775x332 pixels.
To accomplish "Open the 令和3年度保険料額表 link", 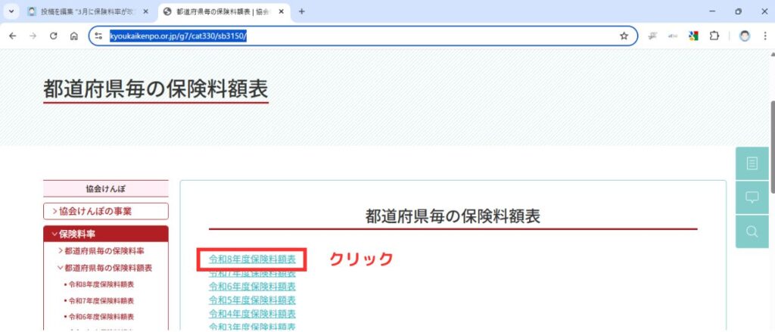I will point(252,327).
